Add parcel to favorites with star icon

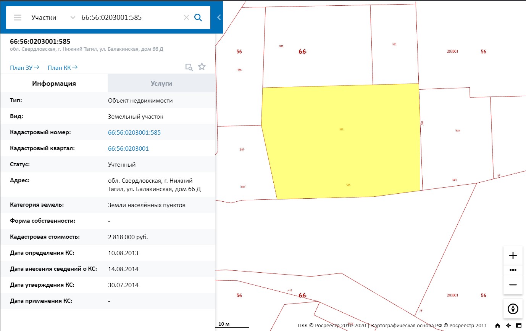coord(202,67)
